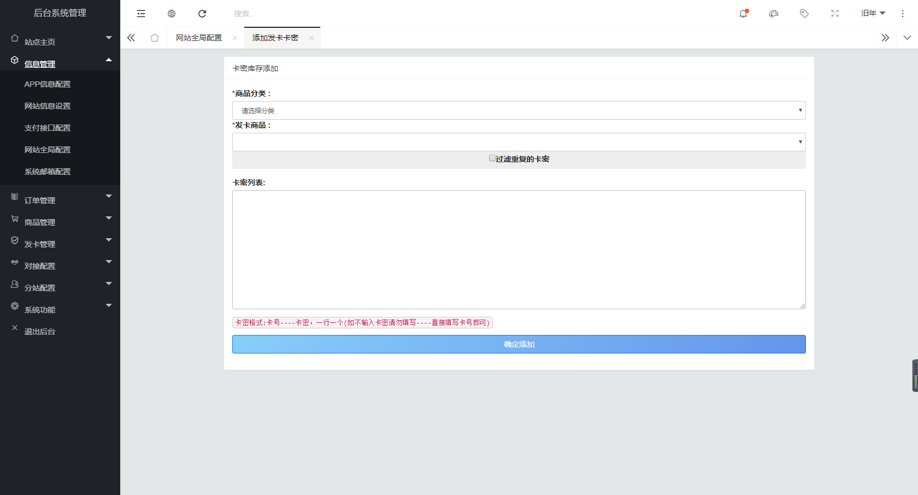Click the 确定添加 button
Viewport: 918px width, 495px height.
coord(519,344)
